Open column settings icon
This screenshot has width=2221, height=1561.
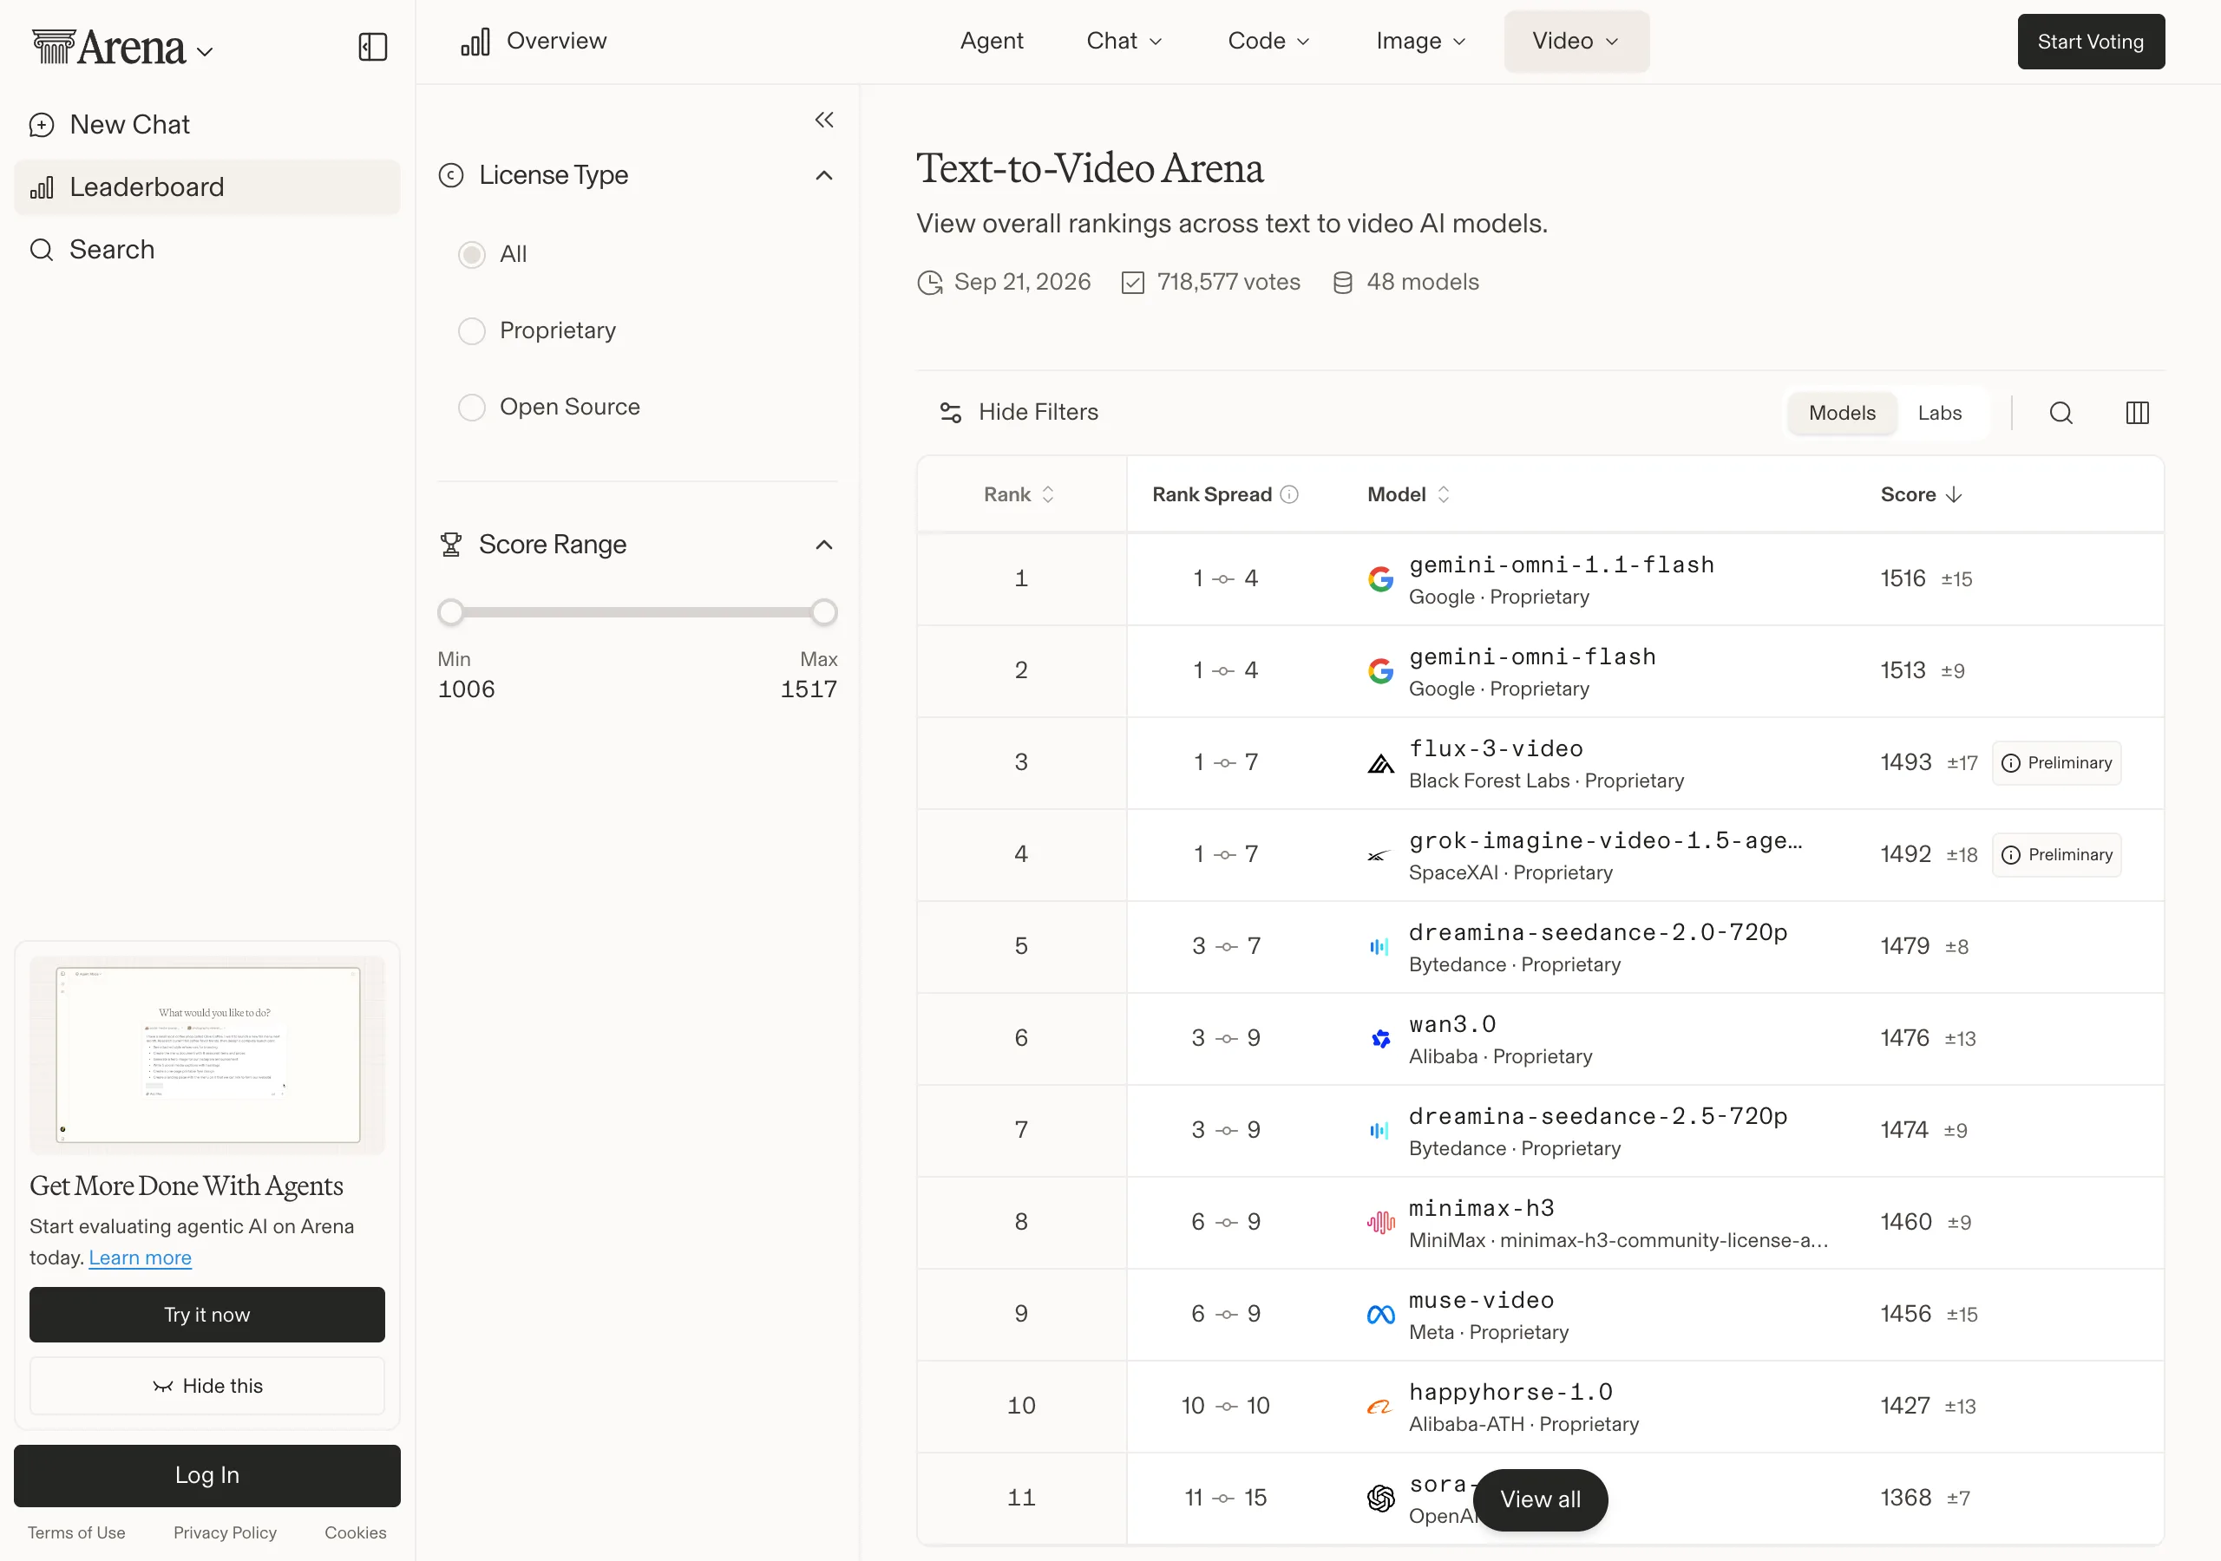(x=2138, y=413)
